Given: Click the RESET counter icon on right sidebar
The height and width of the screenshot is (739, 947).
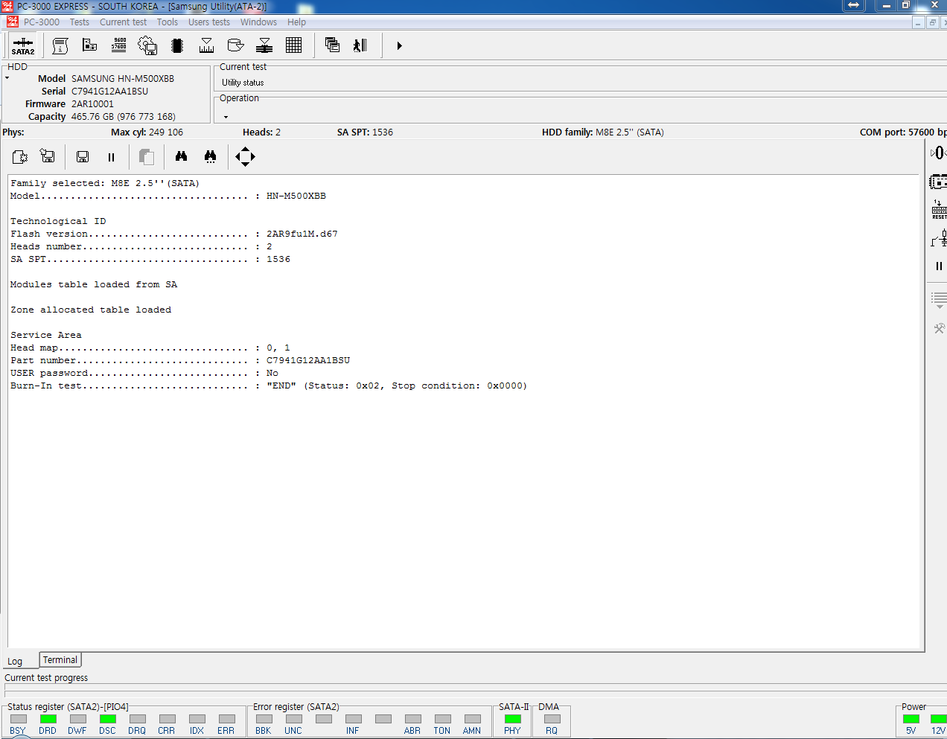Looking at the screenshot, I should pyautogui.click(x=939, y=210).
